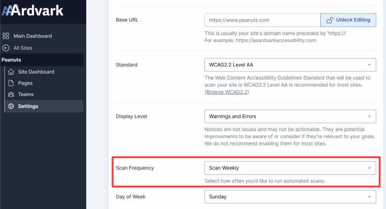Open the Display Level dropdown
Viewport: 386px width, 209px height.
tap(290, 116)
